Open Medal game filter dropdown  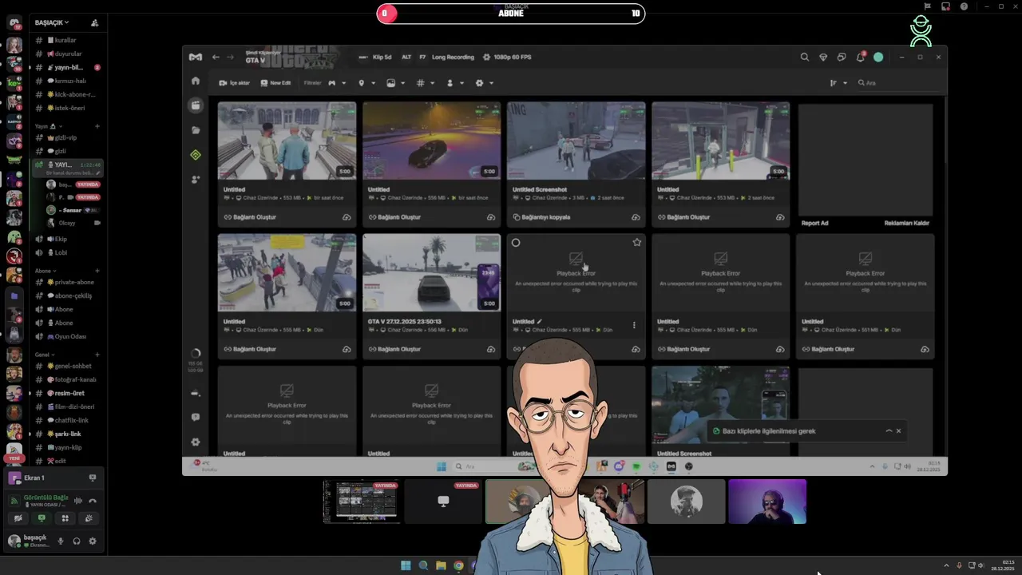click(337, 83)
